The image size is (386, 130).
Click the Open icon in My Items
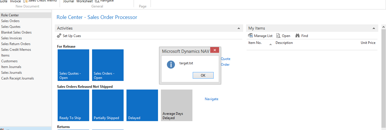coord(278,36)
